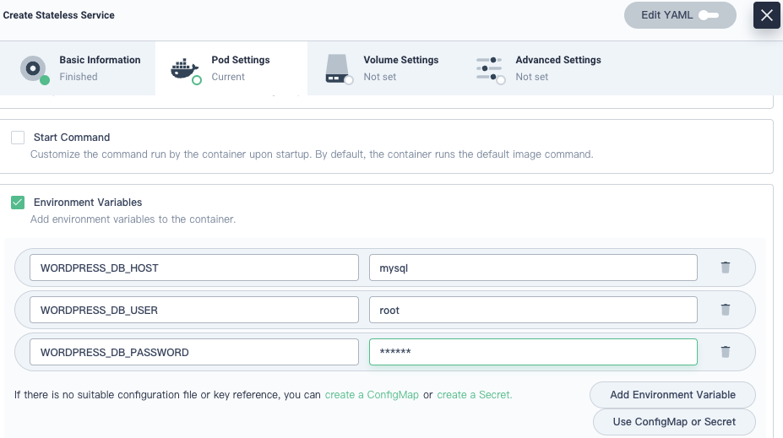This screenshot has width=783, height=438.
Task: Return to the Basic Information step
Action: pos(99,61)
